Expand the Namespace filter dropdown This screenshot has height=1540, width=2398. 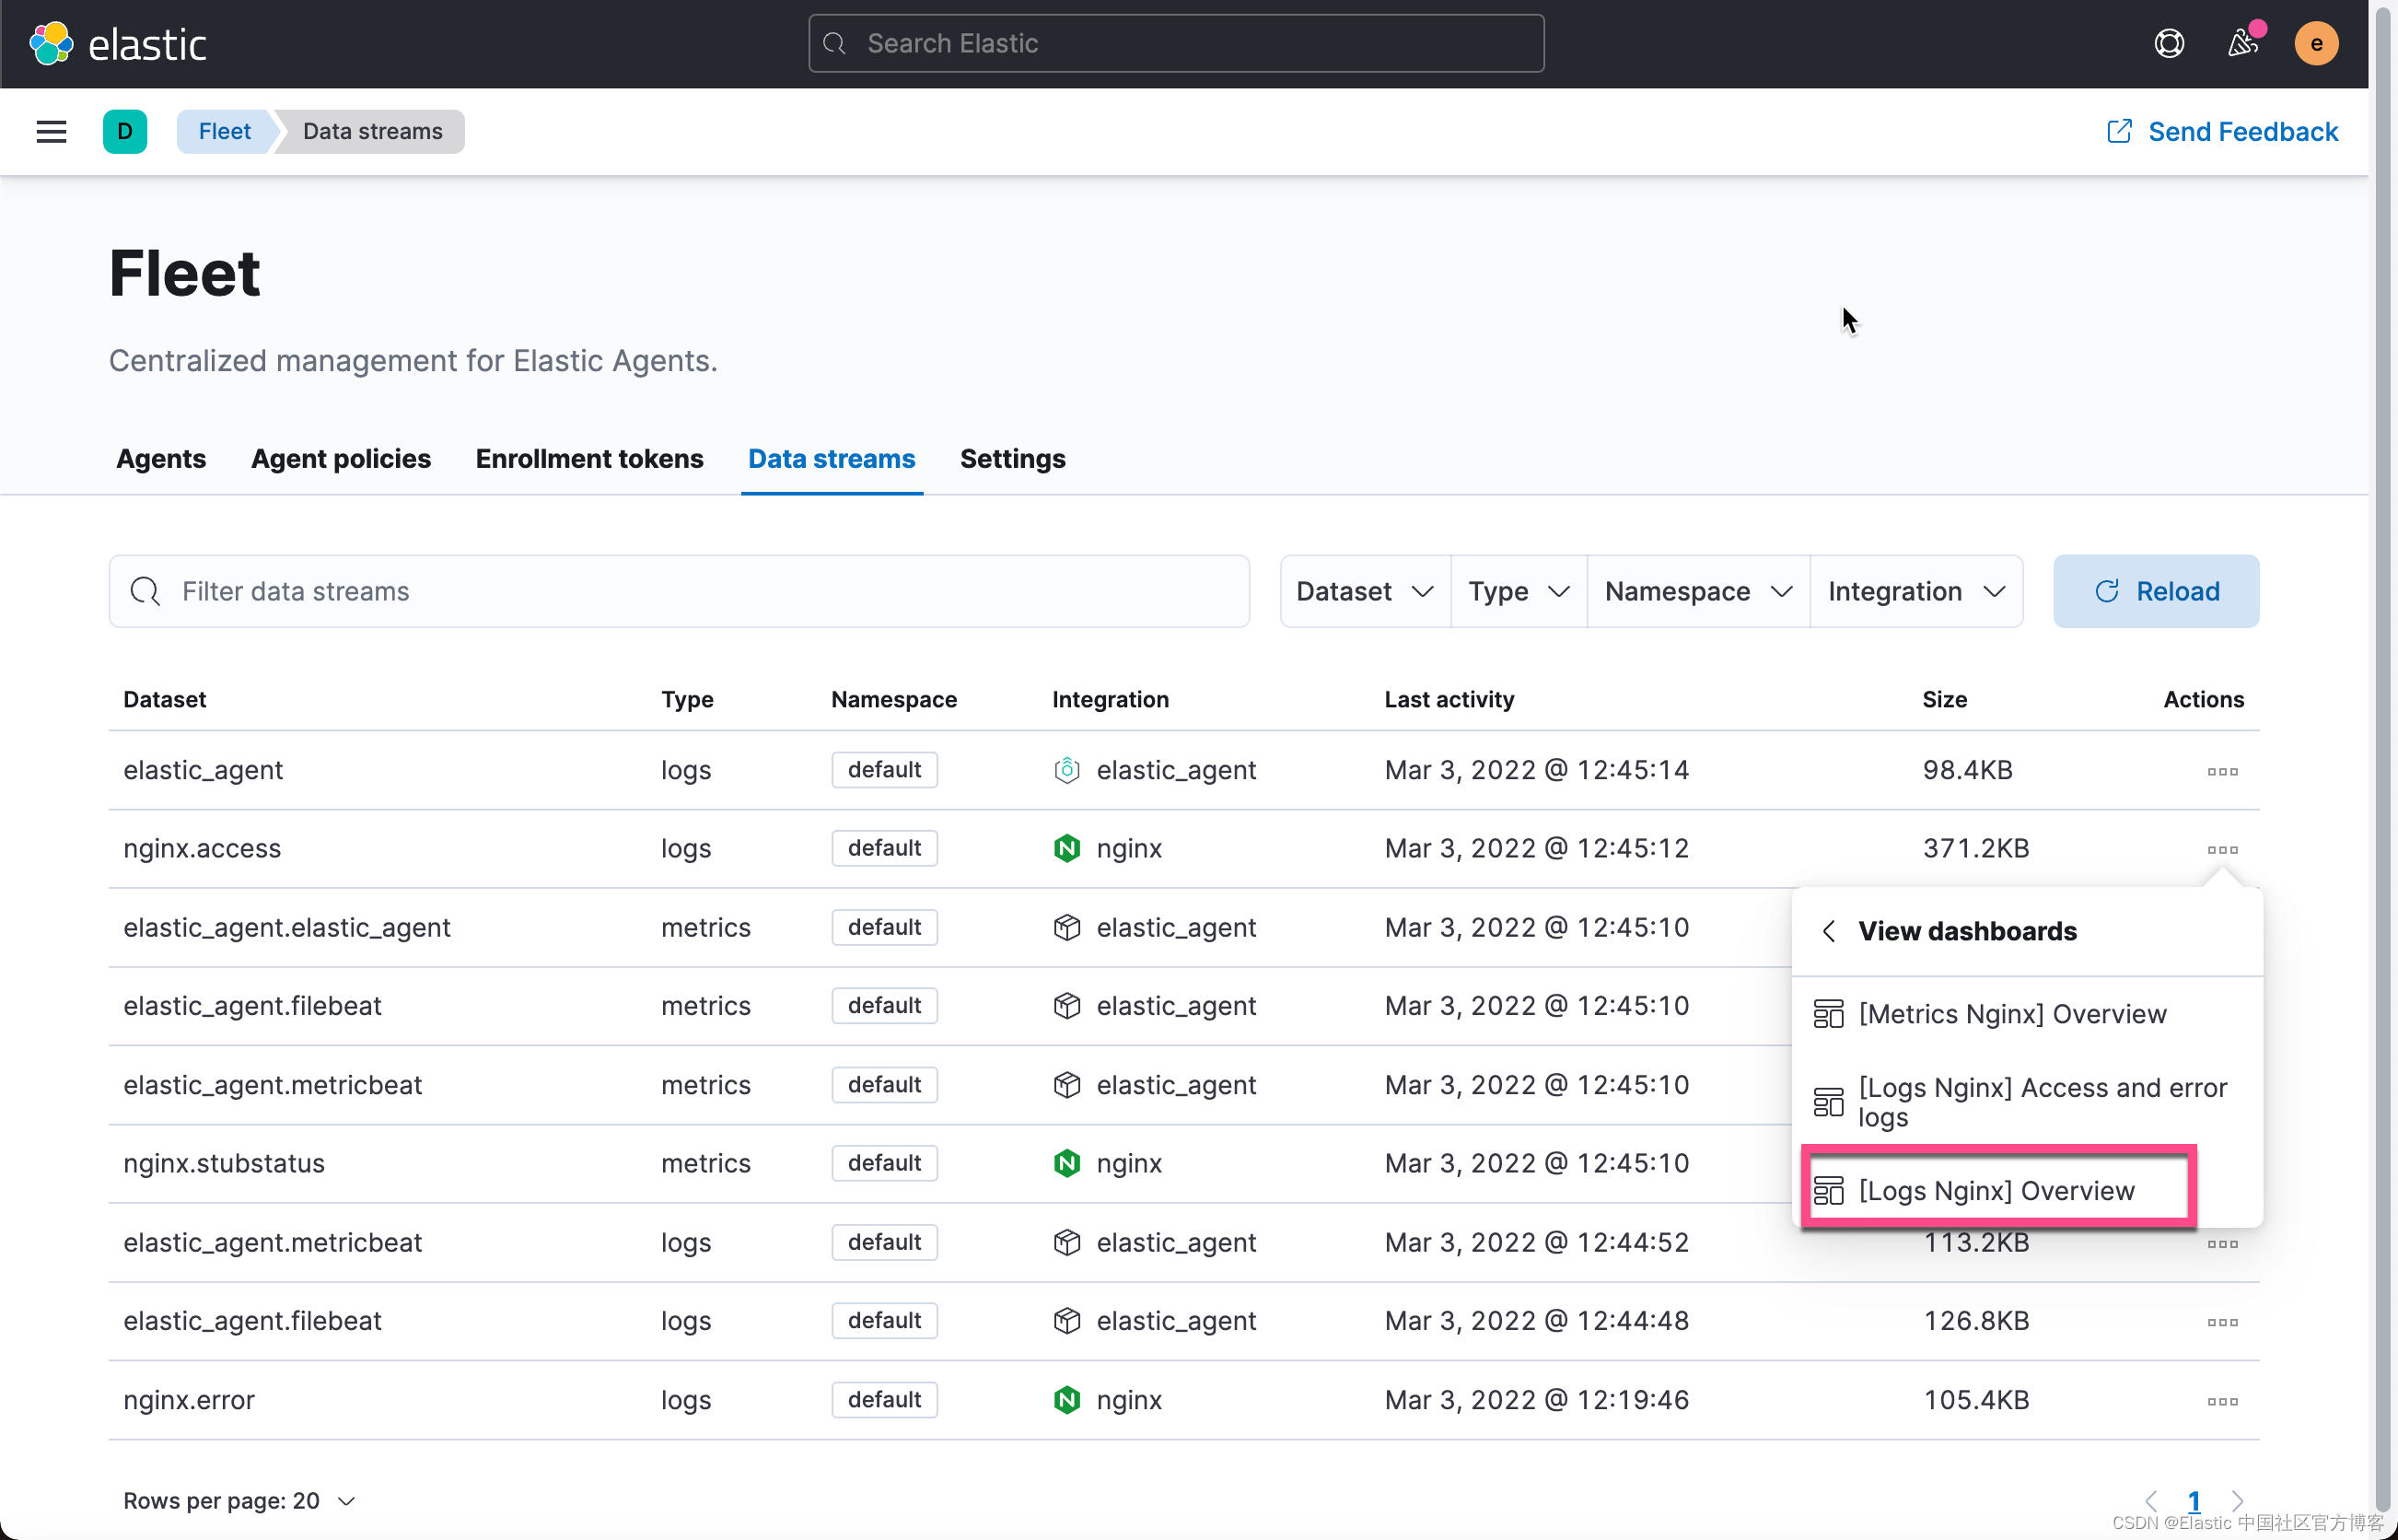(x=1697, y=591)
